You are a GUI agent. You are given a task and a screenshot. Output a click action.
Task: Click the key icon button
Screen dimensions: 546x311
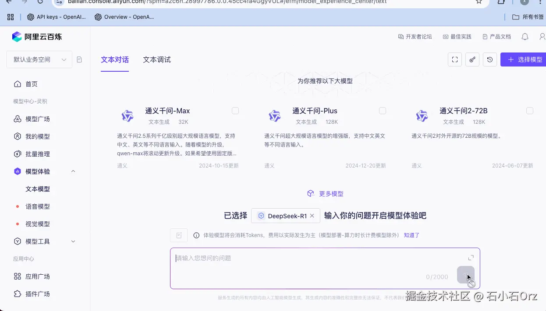coord(472,59)
